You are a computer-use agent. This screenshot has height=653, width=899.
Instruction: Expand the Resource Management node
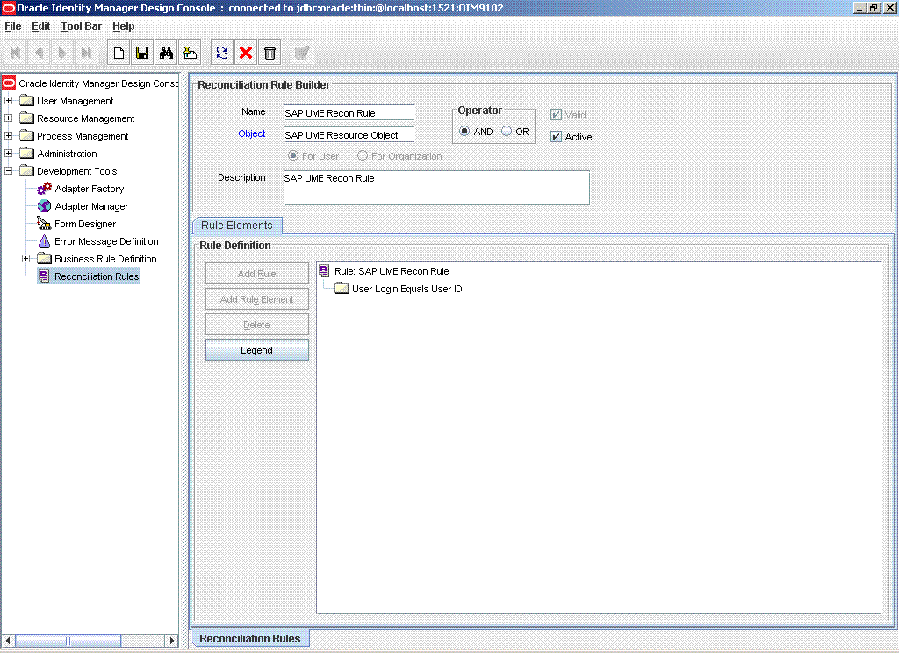9,118
